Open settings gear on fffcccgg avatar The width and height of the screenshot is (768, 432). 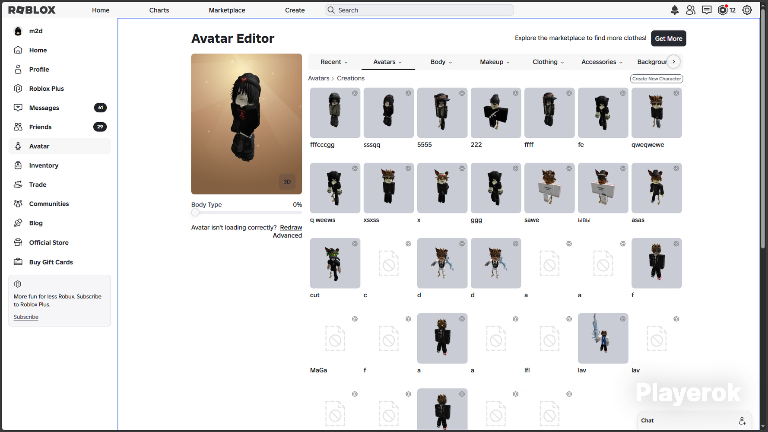click(x=355, y=93)
